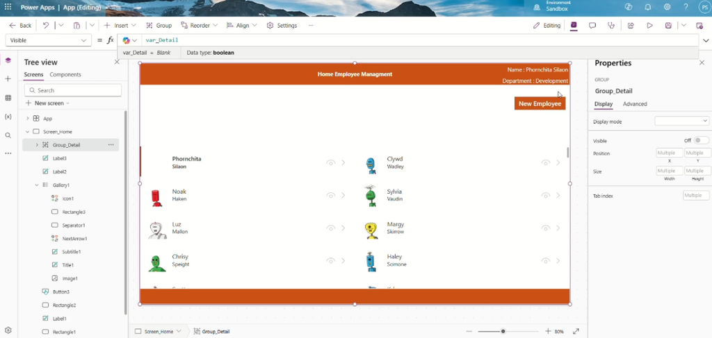Screen dimensions: 712x338
Task: Expand the formula bar chevron
Action: tap(706, 40)
